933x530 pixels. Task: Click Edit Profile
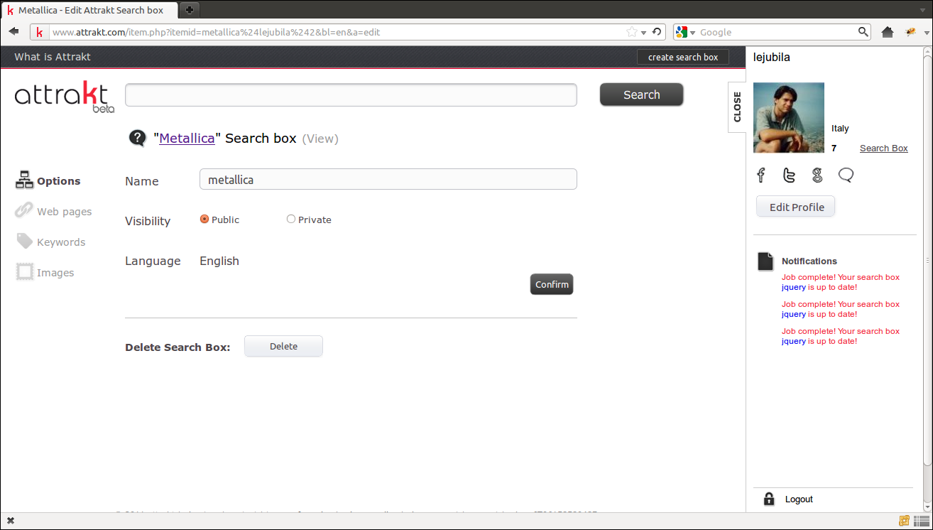[x=796, y=207]
